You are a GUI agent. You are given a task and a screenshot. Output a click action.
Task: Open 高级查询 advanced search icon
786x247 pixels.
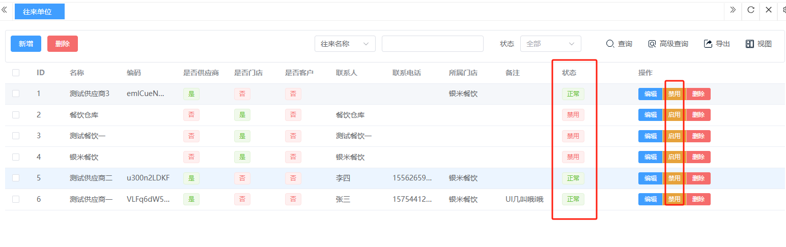[652, 44]
